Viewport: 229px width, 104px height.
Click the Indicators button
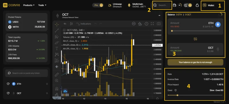[84, 24]
